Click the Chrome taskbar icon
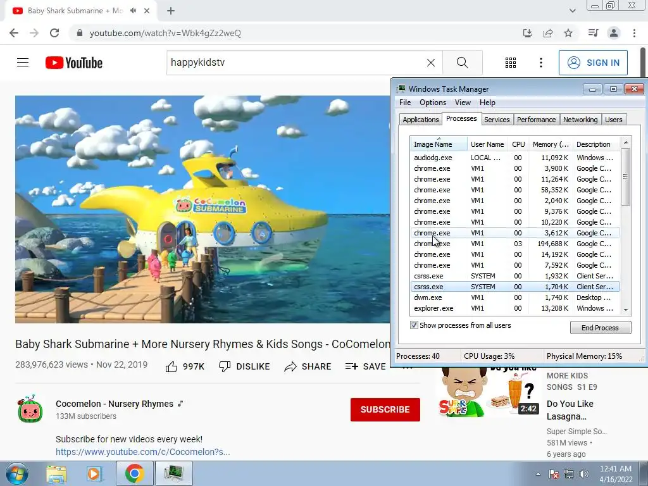This screenshot has height=486, width=648. [134, 473]
